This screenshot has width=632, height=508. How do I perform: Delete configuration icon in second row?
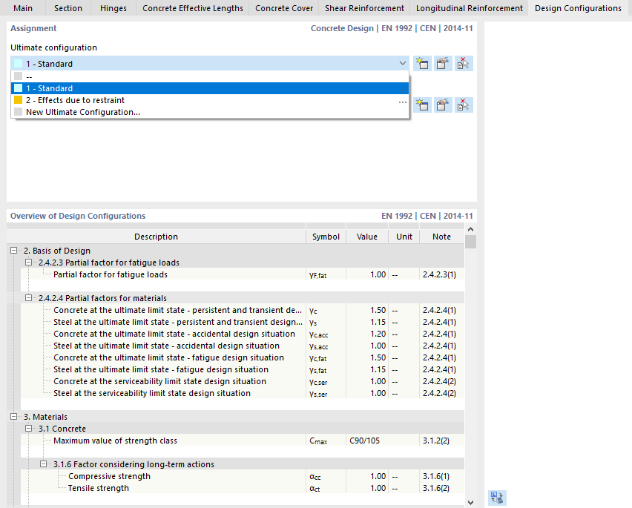[464, 105]
